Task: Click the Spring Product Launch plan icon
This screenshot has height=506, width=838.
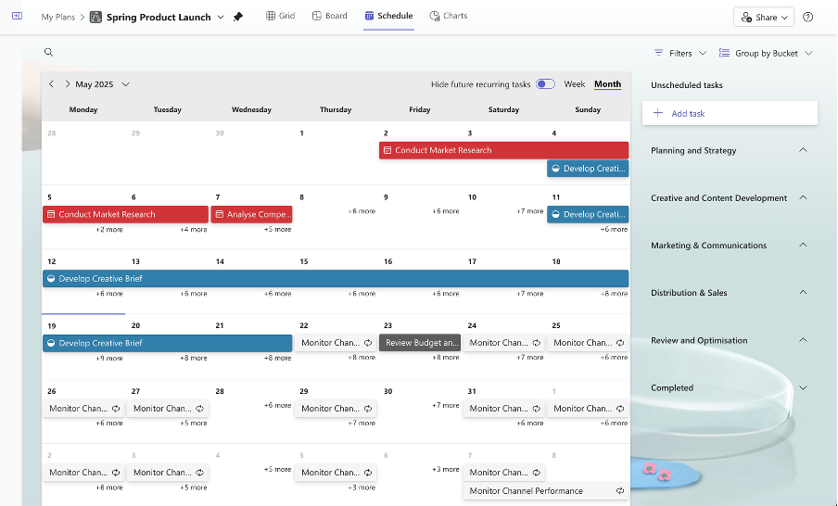Action: pos(95,17)
